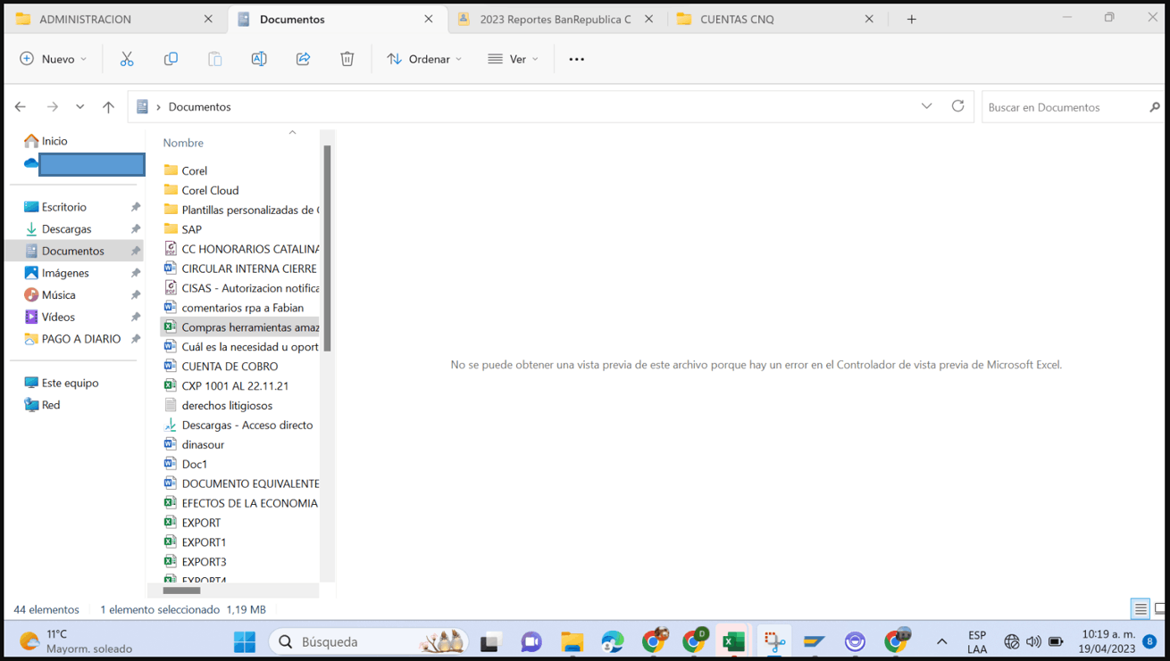1170x661 pixels.
Task: Select the Cut icon in the toolbar
Action: (x=126, y=59)
